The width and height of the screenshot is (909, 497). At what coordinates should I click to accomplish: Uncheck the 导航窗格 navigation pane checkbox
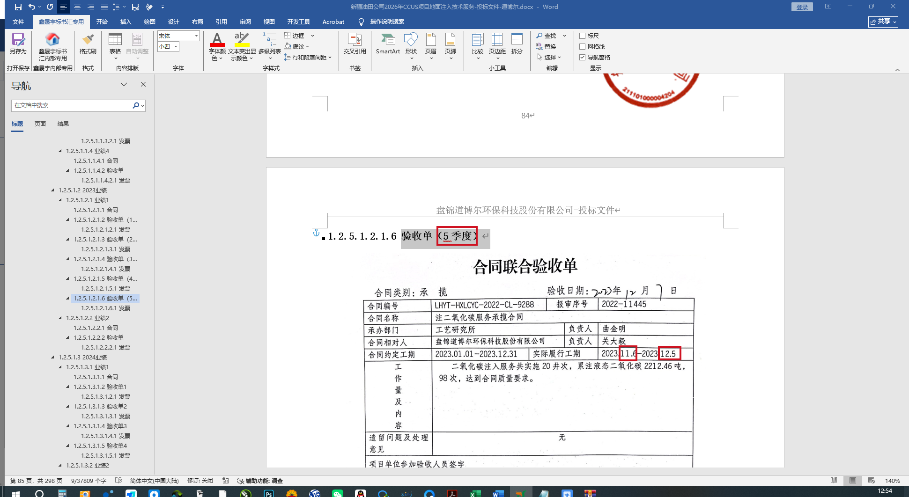tap(583, 57)
